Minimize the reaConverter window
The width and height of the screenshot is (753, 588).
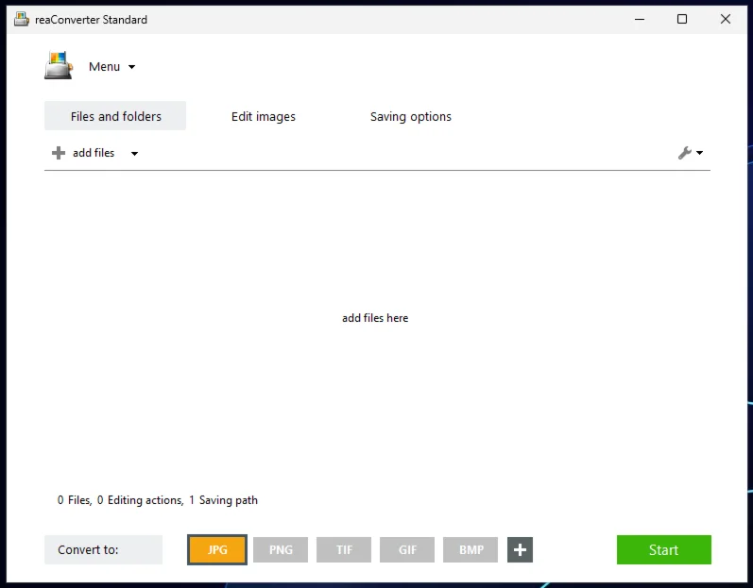point(640,19)
